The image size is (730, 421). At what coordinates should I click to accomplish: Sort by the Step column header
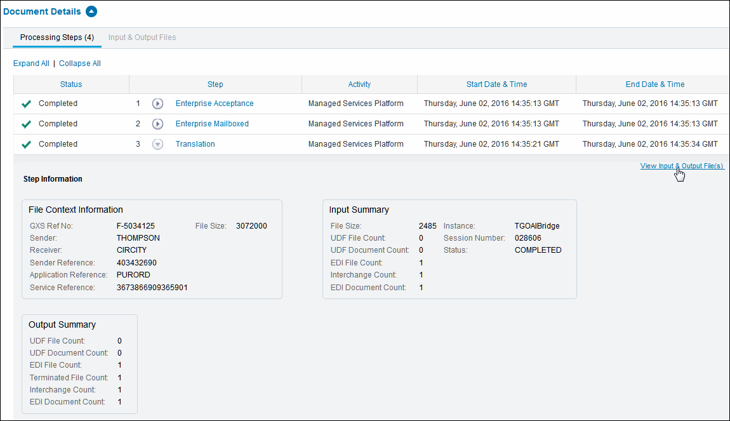pos(215,84)
